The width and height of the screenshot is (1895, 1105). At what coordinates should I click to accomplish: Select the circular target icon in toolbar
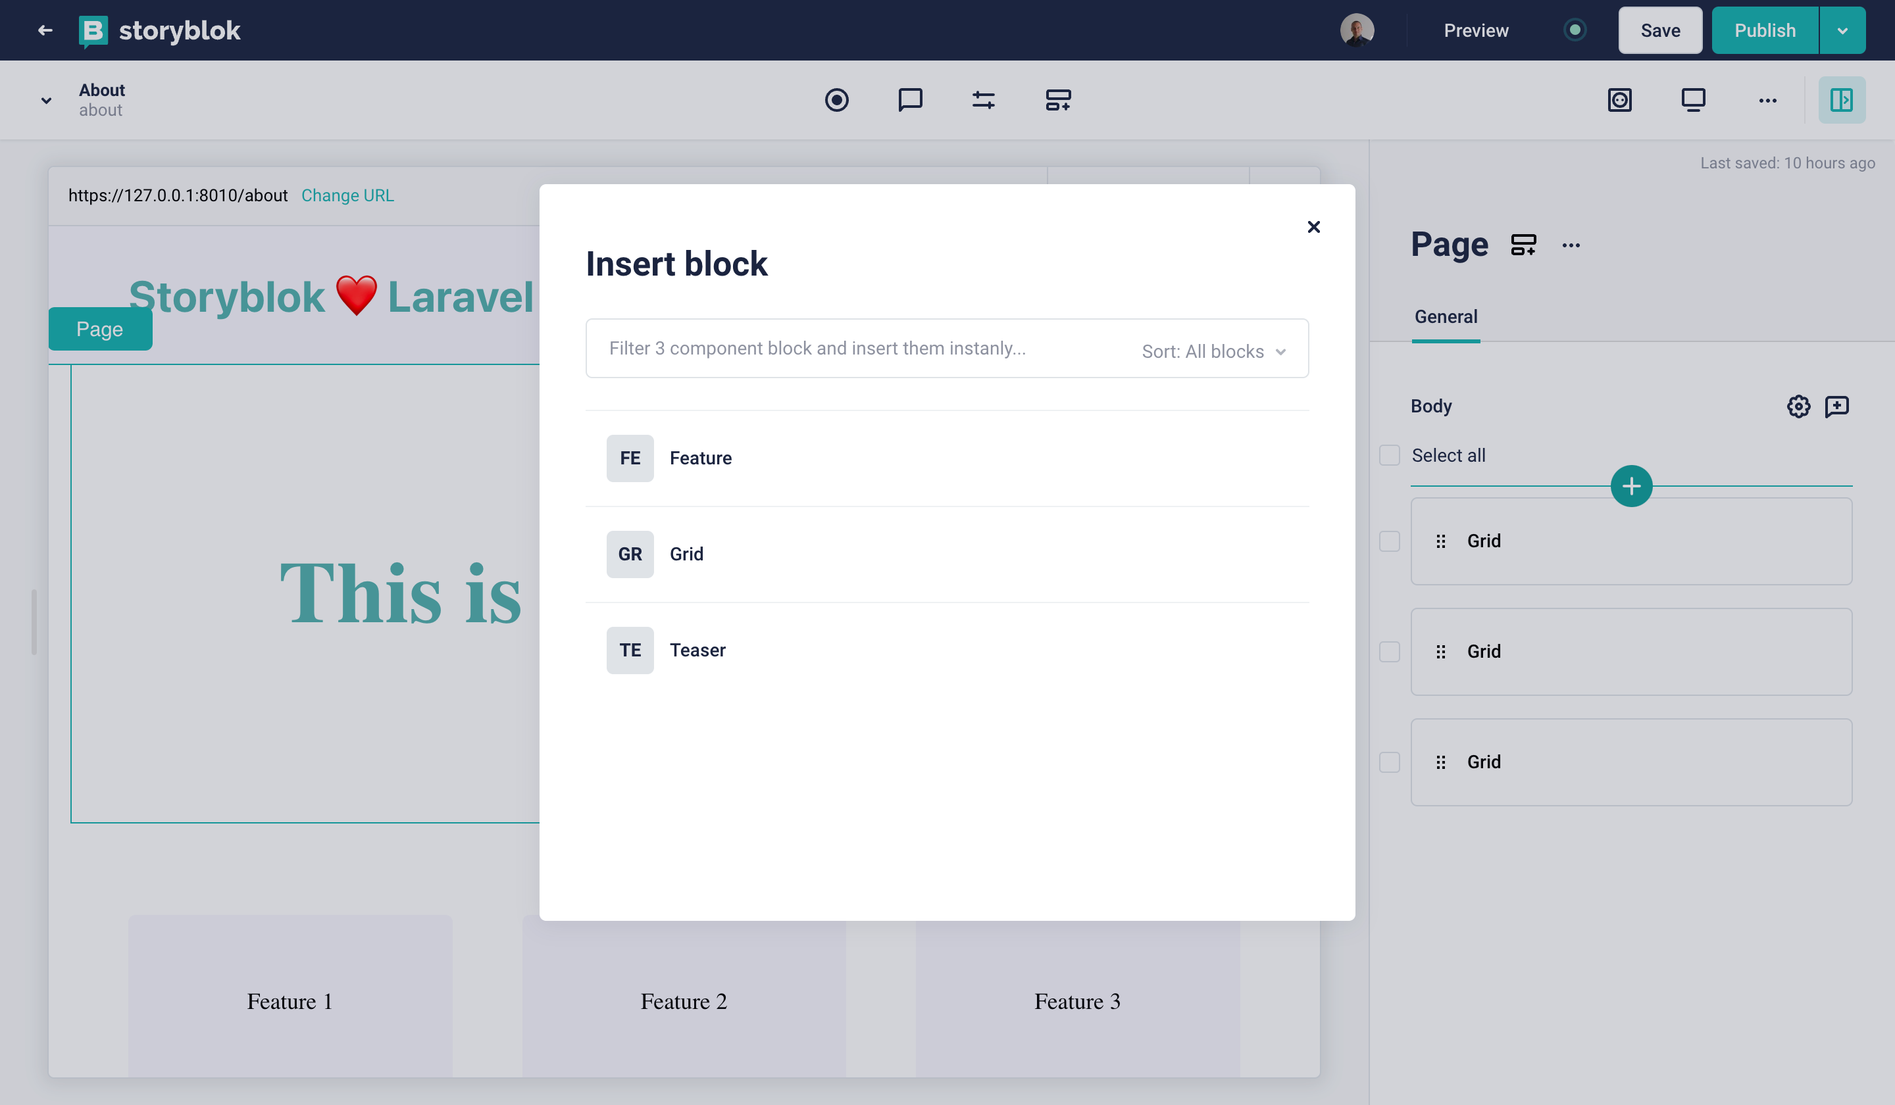tap(836, 100)
